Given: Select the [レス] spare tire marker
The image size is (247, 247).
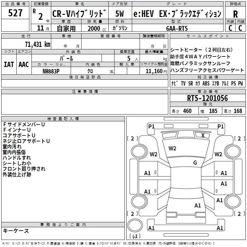Looking at the screenshot, I should [135, 237].
